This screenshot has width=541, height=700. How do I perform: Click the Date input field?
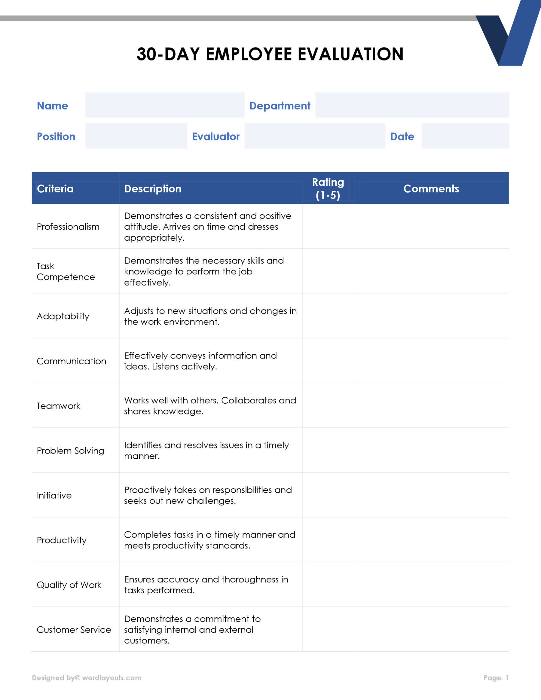[465, 136]
